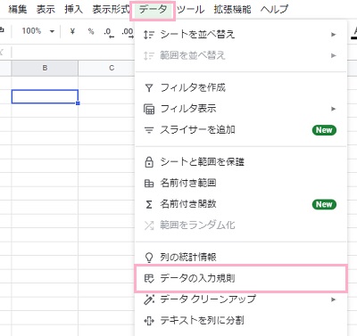The width and height of the screenshot is (357, 336).
Task: Click the シートを並べ替え sort icon
Action: [149, 35]
